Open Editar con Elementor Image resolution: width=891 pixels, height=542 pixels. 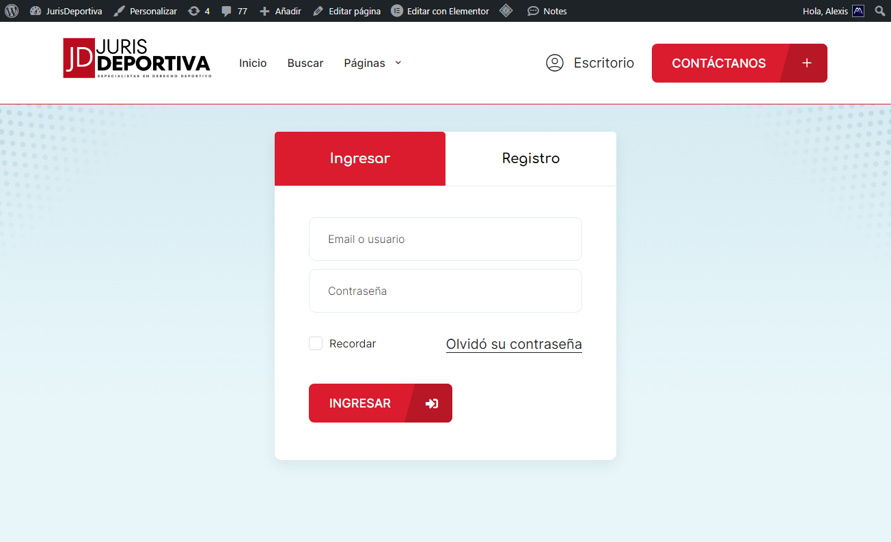[x=441, y=11]
